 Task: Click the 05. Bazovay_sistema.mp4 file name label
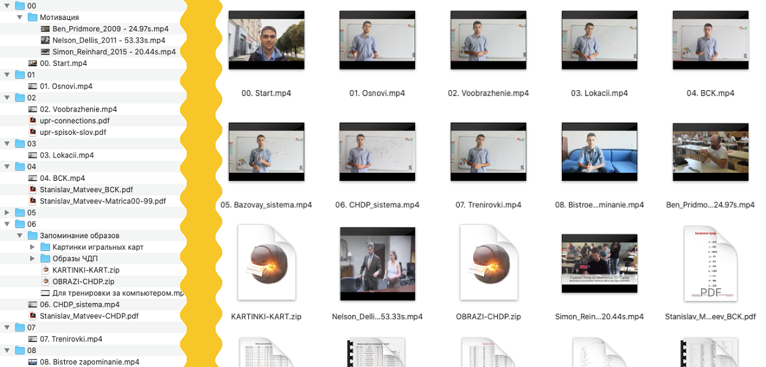(x=266, y=205)
